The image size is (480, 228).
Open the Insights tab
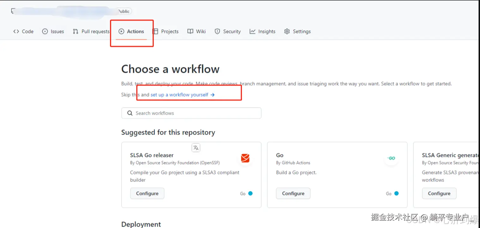(262, 31)
